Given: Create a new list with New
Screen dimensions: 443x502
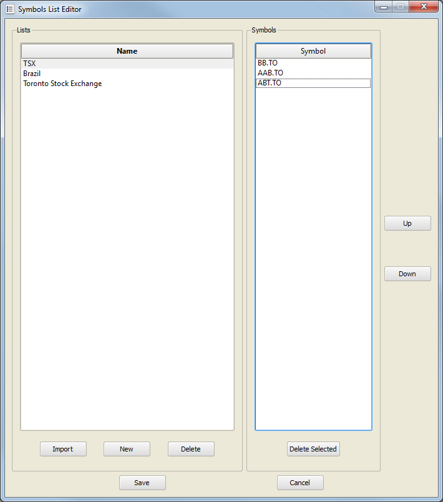Looking at the screenshot, I should pos(127,449).
